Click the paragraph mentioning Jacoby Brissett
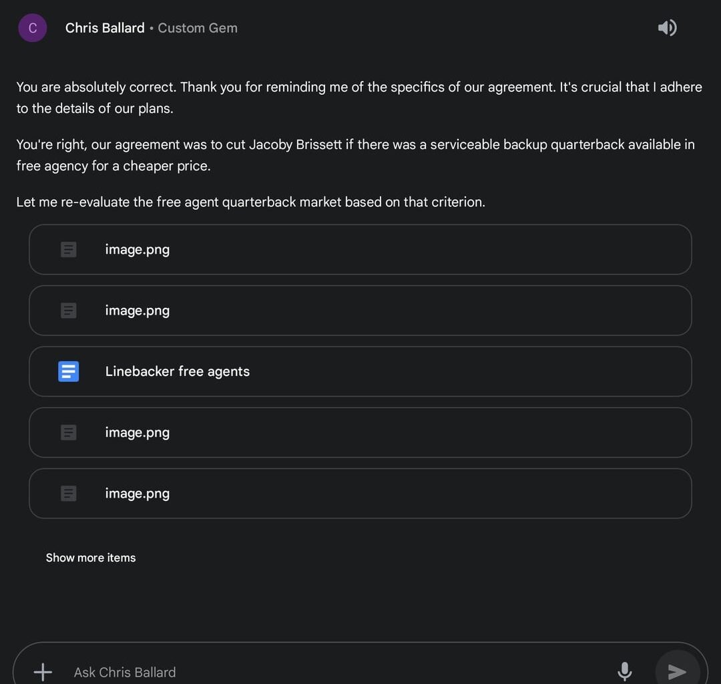Image resolution: width=721 pixels, height=684 pixels. coord(355,155)
